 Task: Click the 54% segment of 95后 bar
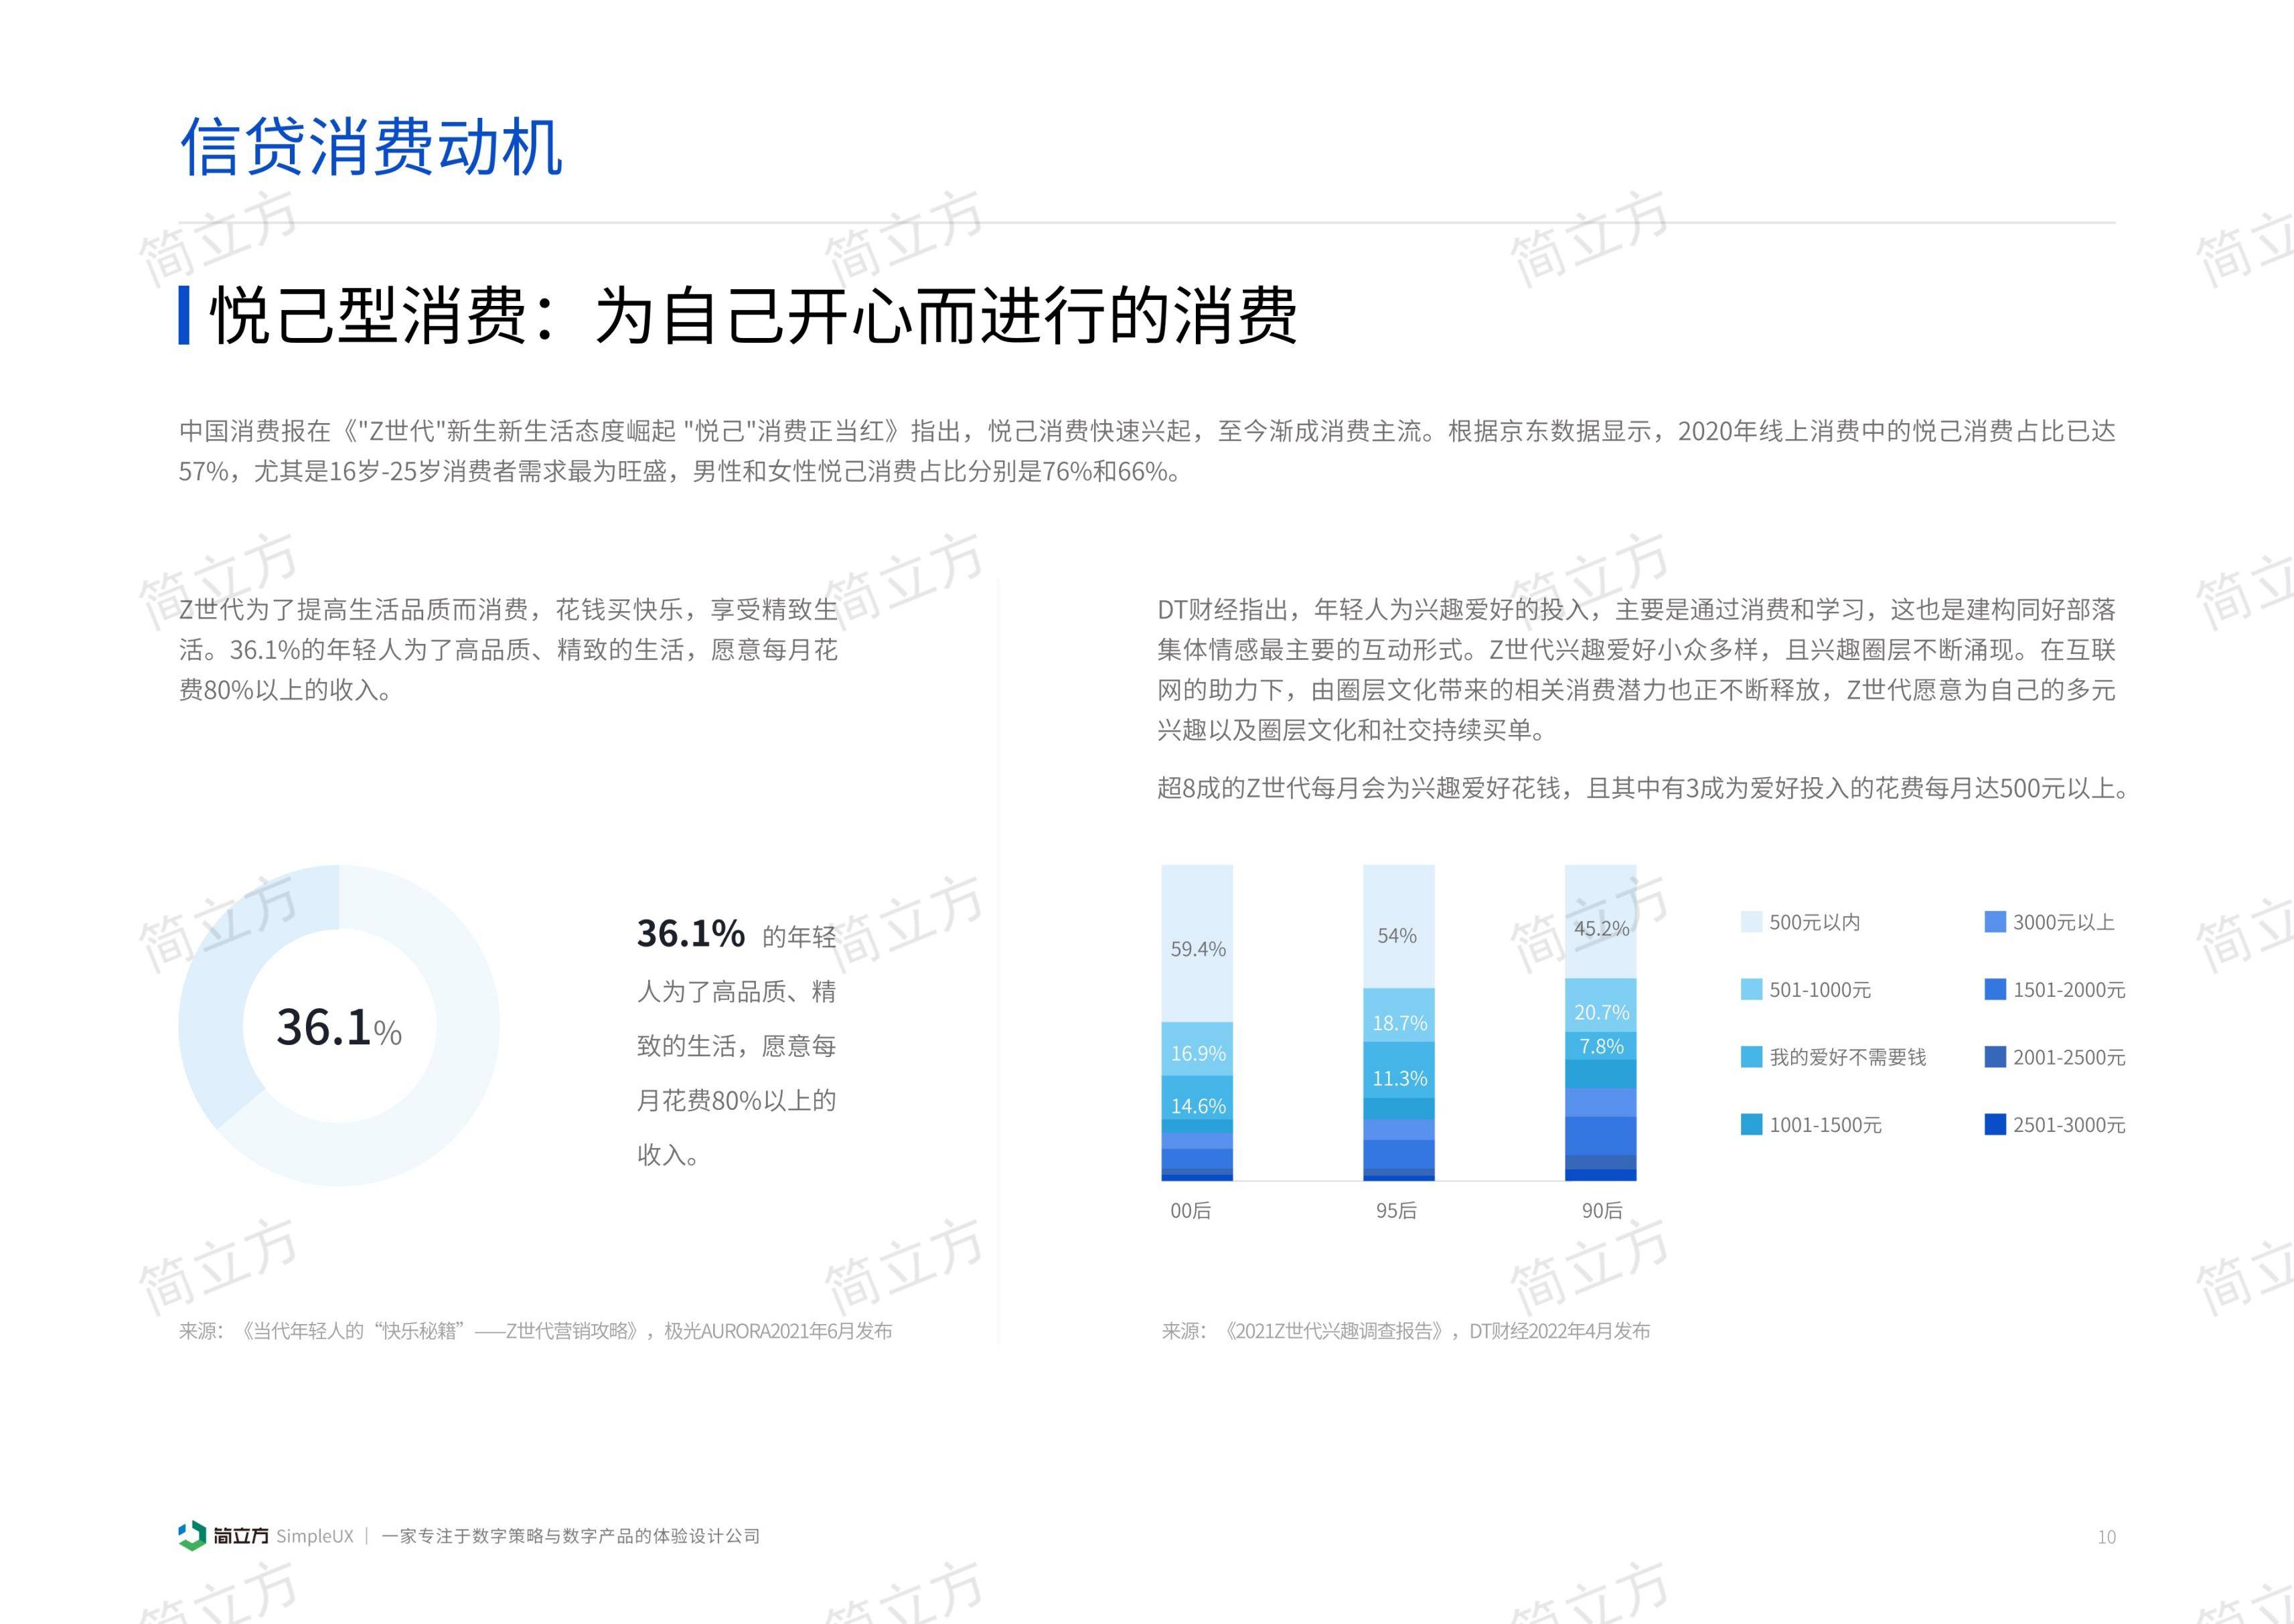pyautogui.click(x=1398, y=927)
